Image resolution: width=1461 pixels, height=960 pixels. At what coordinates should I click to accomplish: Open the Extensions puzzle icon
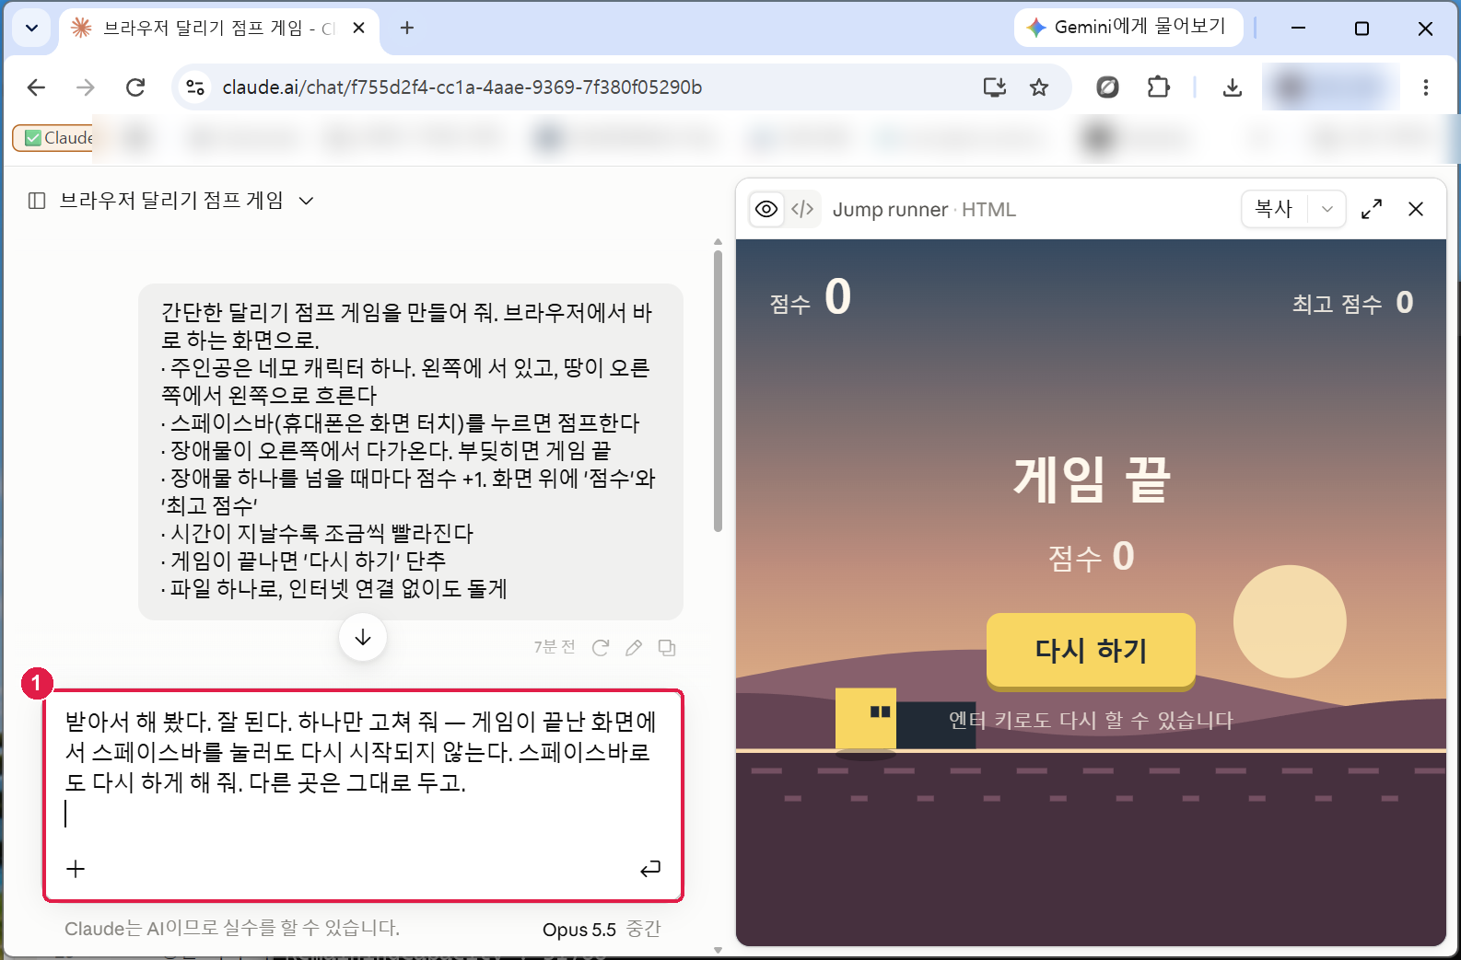(x=1158, y=87)
